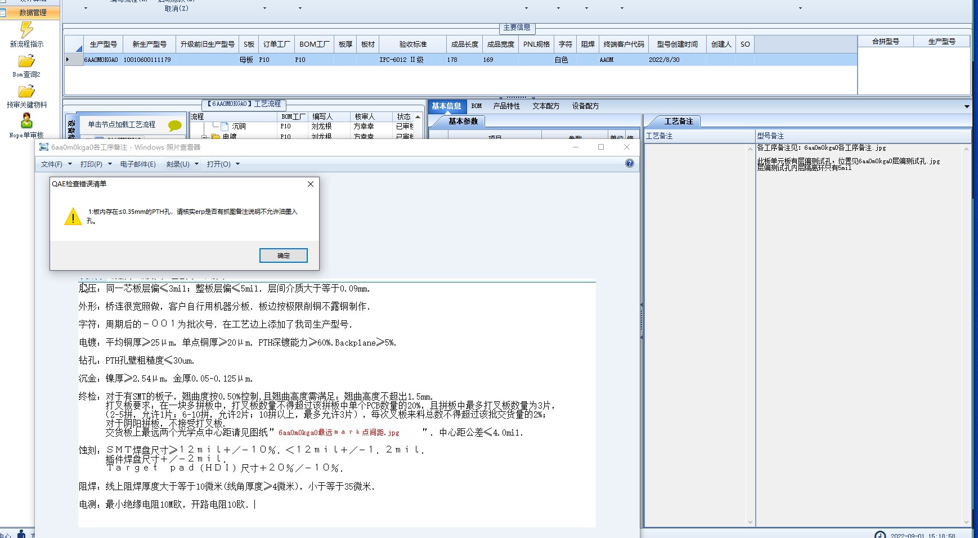The height and width of the screenshot is (538, 978).
Task: Click the red mark点间距.jpg link text
Action: pos(339,433)
